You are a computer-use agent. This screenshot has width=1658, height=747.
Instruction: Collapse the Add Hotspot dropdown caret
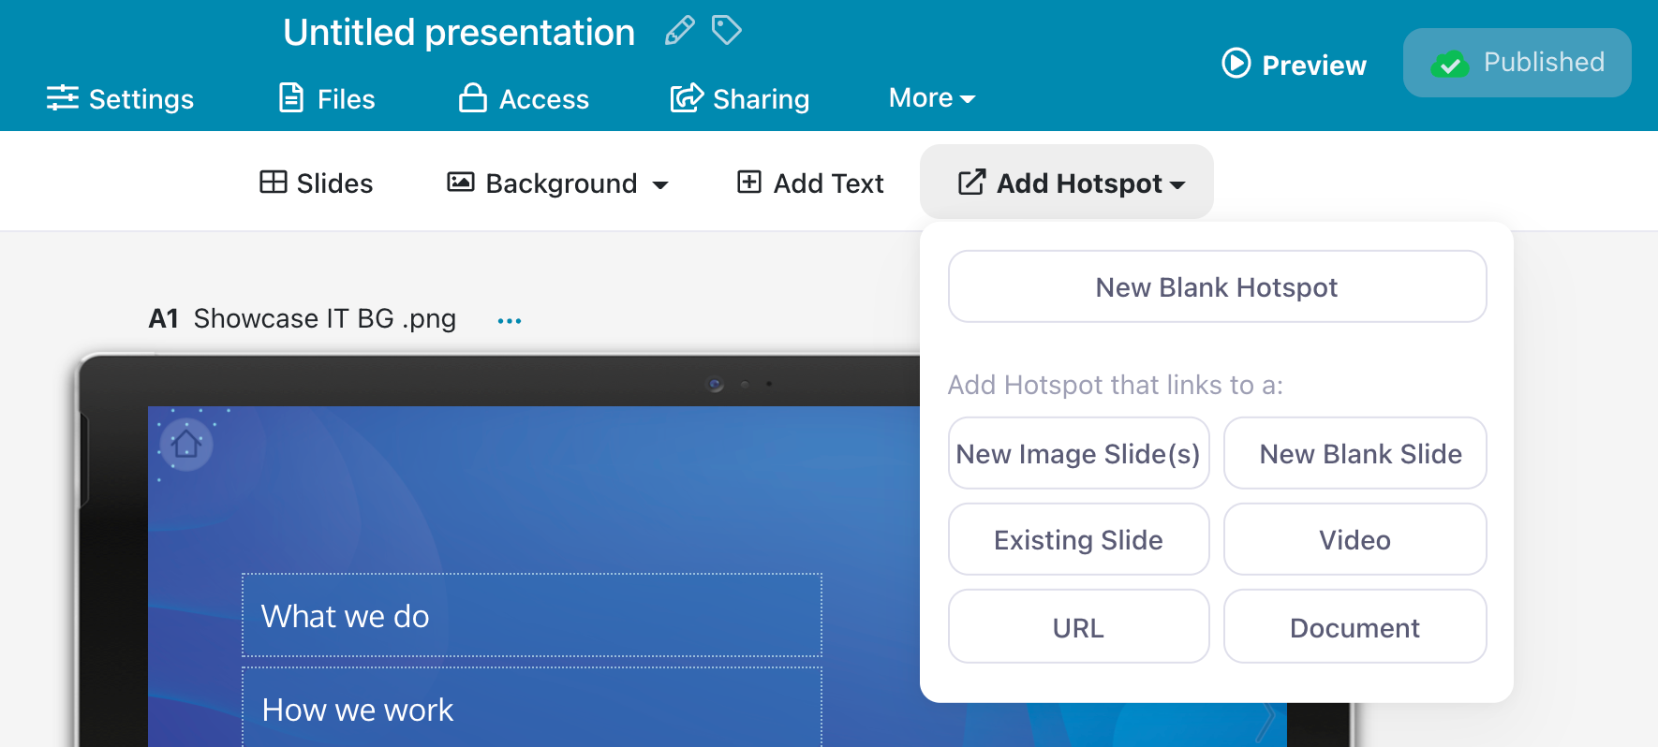pos(1177,185)
